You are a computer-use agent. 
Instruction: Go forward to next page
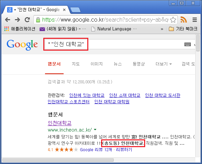17,20
